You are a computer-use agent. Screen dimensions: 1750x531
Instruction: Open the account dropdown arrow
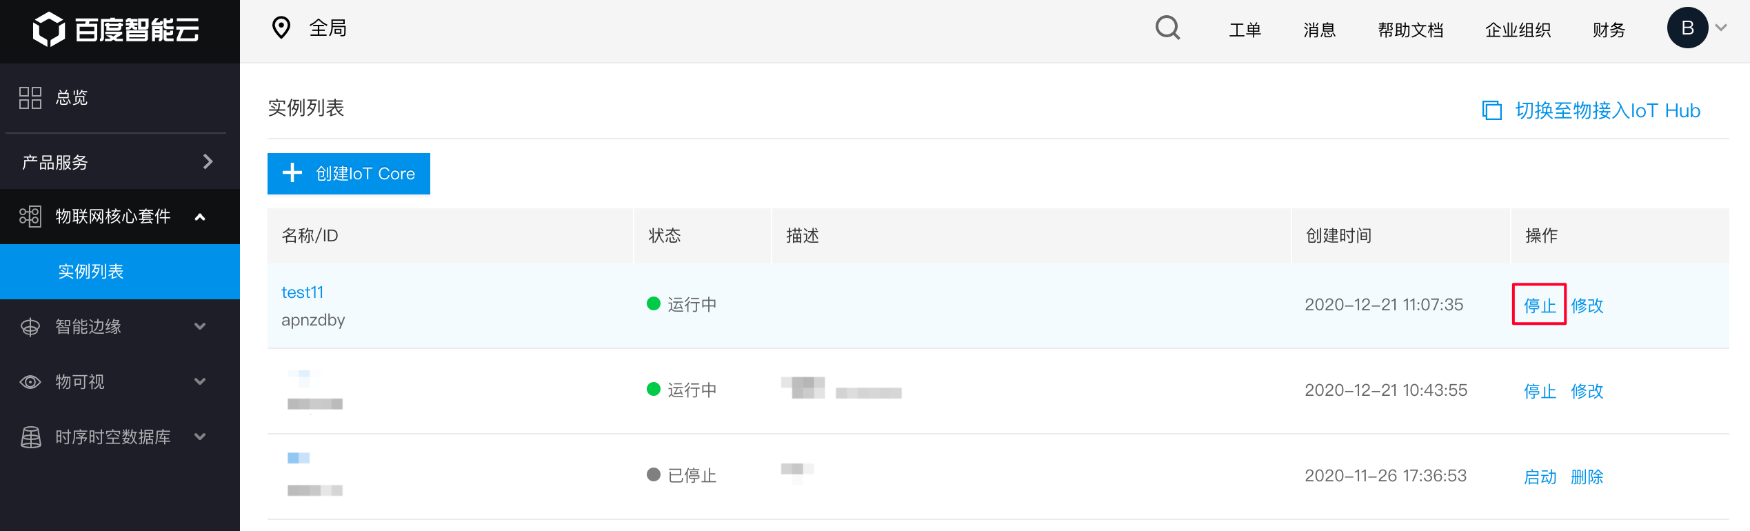tap(1721, 28)
